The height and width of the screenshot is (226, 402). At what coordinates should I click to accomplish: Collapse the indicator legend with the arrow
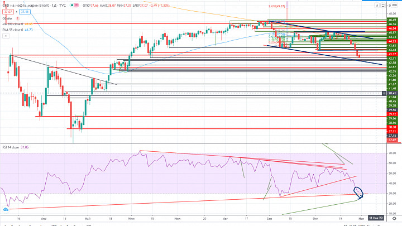(x=6, y=36)
